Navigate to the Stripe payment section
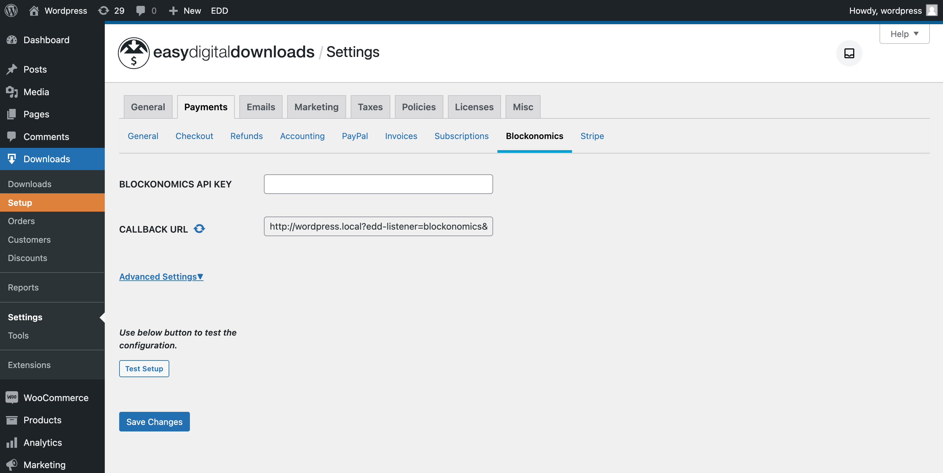The width and height of the screenshot is (943, 473). click(x=592, y=135)
